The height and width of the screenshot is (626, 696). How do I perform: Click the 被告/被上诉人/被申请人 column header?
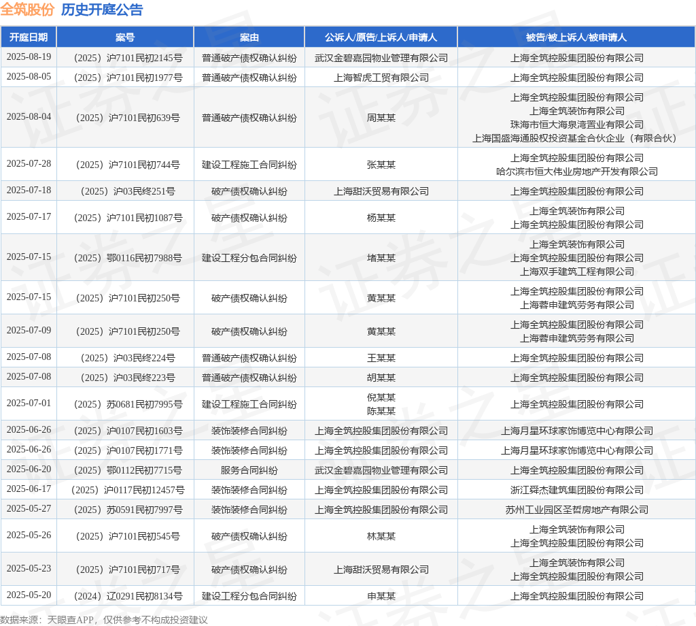pyautogui.click(x=576, y=37)
